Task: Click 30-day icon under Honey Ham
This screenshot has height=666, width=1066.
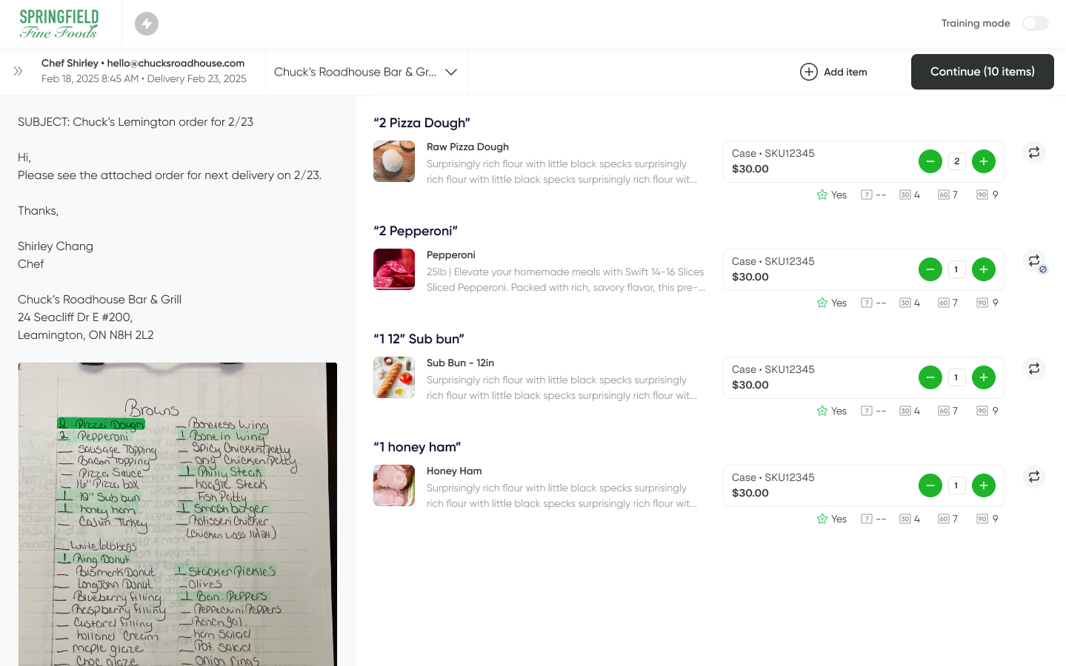Action: (x=905, y=519)
